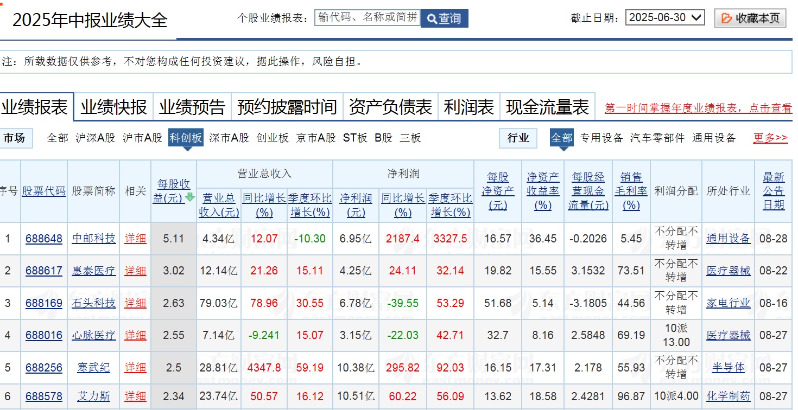Image resolution: width=798 pixels, height=410 pixels.
Task: Click the 收藏本页 button
Action: click(x=750, y=18)
